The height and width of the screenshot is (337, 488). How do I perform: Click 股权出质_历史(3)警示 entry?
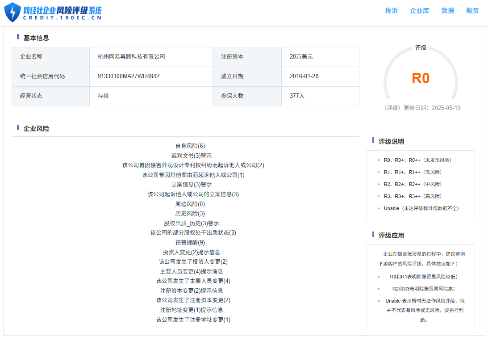tap(191, 223)
